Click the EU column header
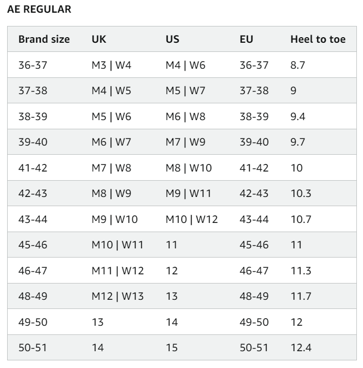The width and height of the screenshot is (363, 368). coord(246,39)
